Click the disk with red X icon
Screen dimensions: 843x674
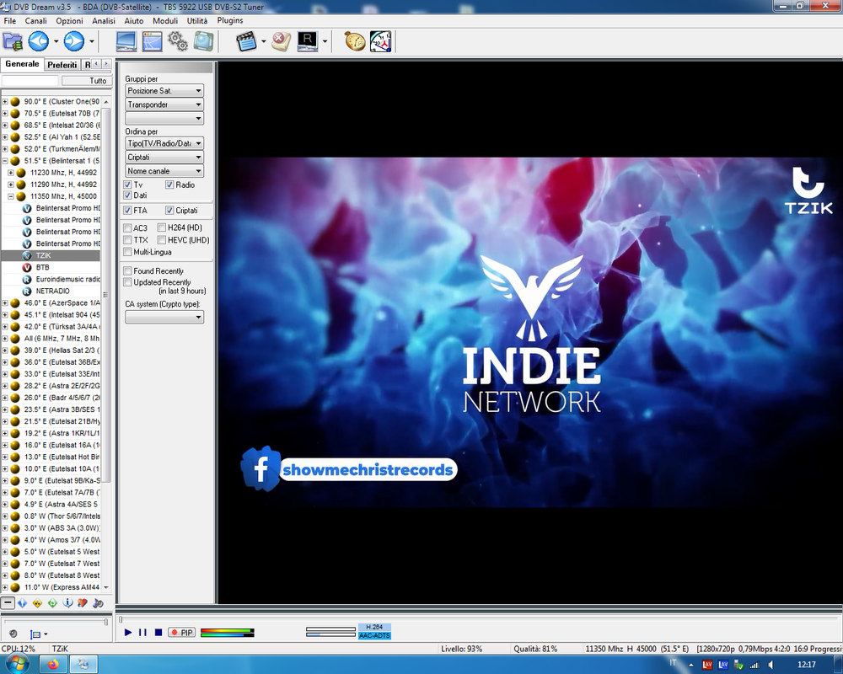[x=282, y=41]
